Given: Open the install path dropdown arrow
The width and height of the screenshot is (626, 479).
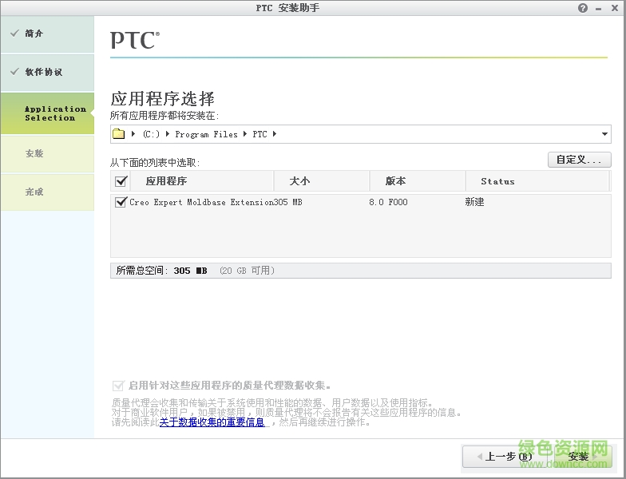Looking at the screenshot, I should tap(604, 134).
